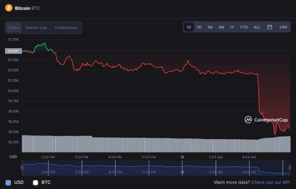The height and width of the screenshot is (189, 296).
Task: Show the 1Y time range
Action: coord(232,27)
